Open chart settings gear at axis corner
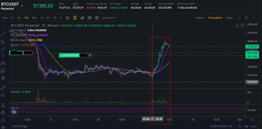Screen dimensions: 262x129 (x=252, y=120)
